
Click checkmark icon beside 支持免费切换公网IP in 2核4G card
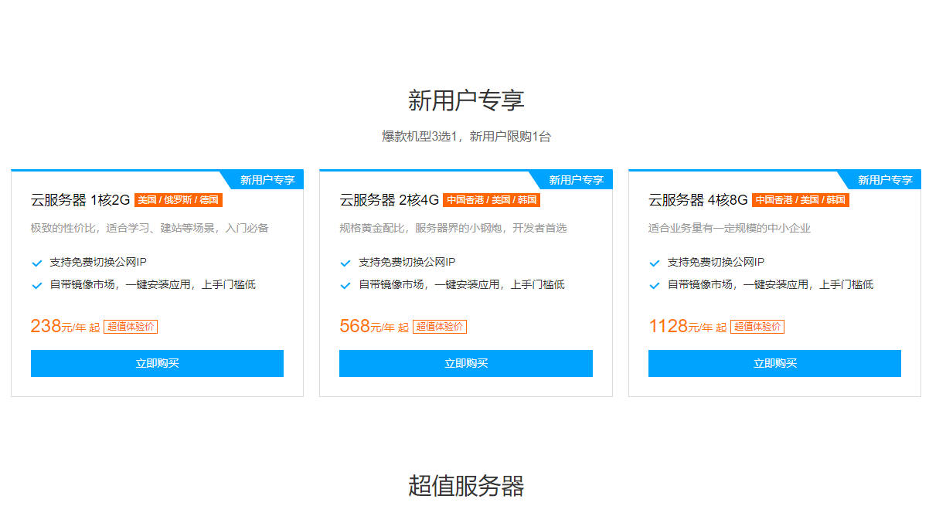tap(345, 263)
